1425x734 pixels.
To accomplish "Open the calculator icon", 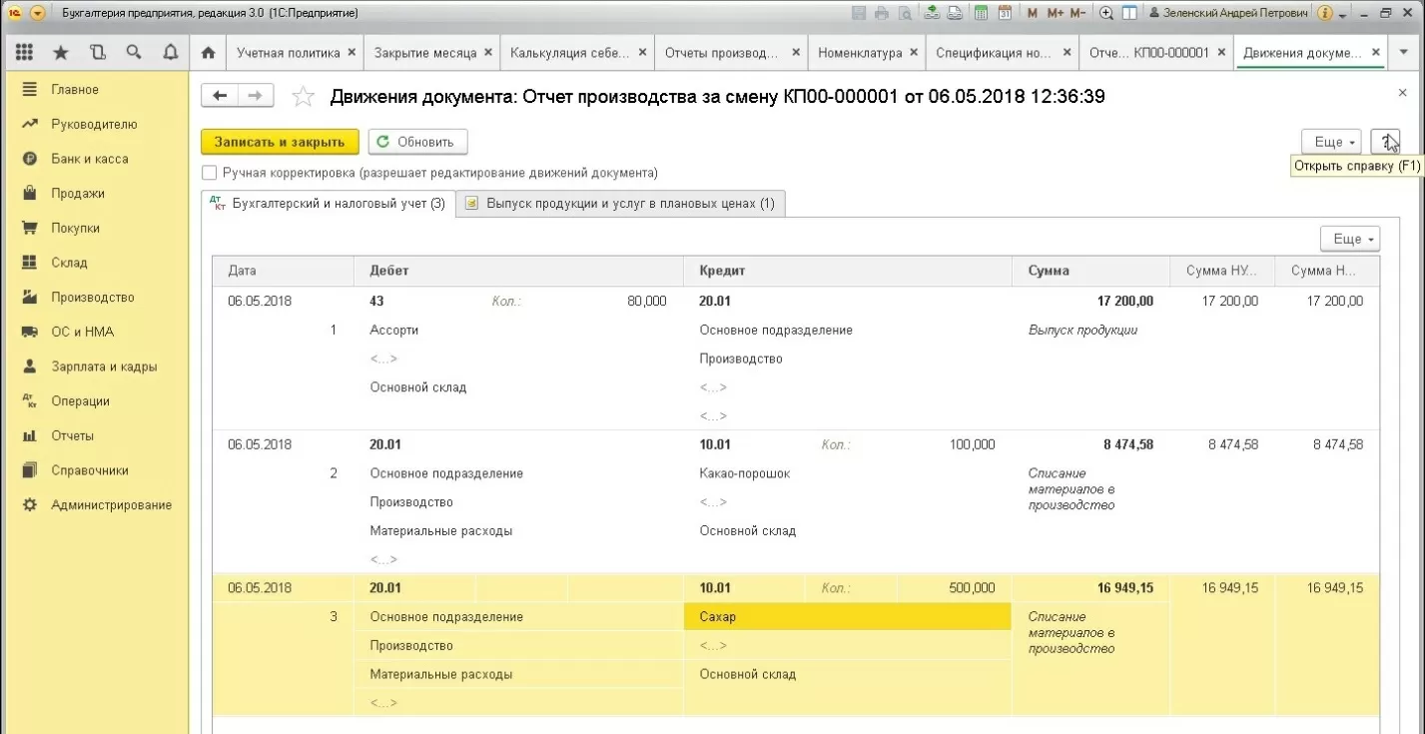I will pos(981,13).
